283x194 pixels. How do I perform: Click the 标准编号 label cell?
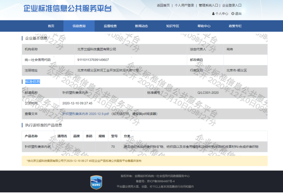[170, 92]
